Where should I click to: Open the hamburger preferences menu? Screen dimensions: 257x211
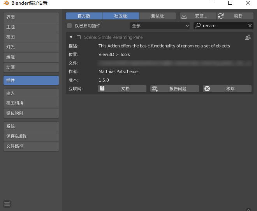pos(7,204)
